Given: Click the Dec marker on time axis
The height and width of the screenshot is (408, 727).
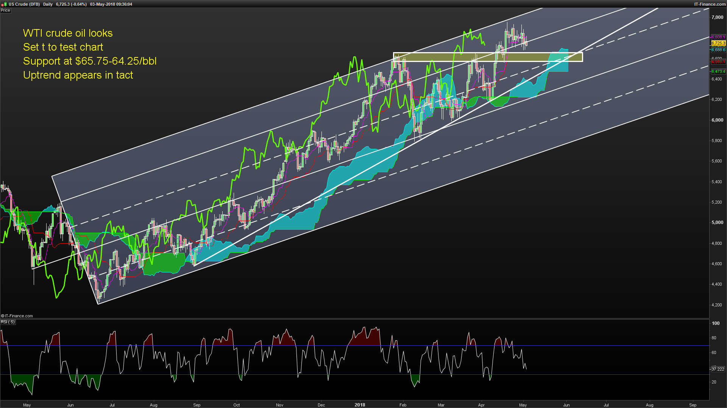Looking at the screenshot, I should 321,405.
